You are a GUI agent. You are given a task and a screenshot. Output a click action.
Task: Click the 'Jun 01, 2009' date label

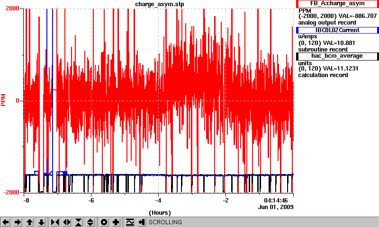276,207
